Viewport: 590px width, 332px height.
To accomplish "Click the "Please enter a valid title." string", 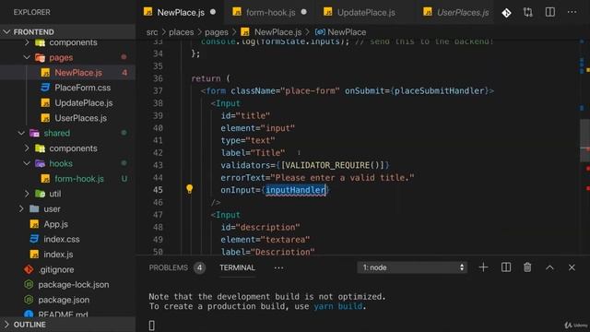I will click(x=342, y=178).
